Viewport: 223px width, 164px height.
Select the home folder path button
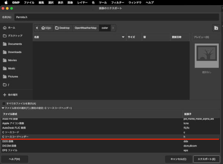click(46, 28)
